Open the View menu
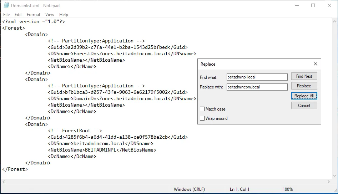The height and width of the screenshot is (194, 338). coord(50,15)
